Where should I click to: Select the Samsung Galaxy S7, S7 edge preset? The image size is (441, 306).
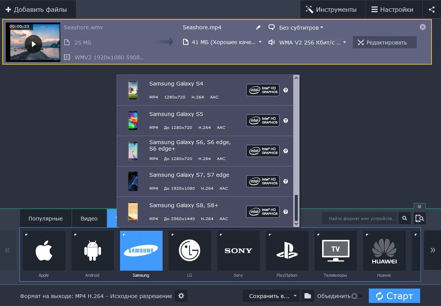tap(205, 181)
